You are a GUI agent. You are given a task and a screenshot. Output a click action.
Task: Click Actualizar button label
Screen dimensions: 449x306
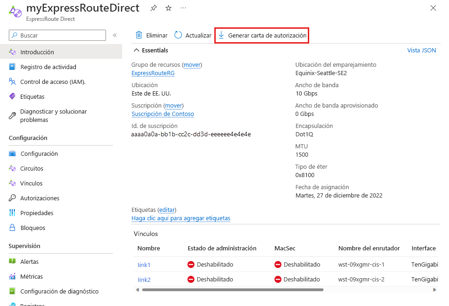[198, 36]
